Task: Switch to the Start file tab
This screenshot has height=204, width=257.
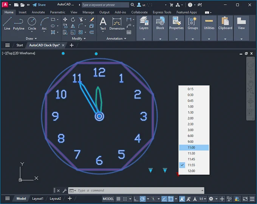Action: click(20, 45)
